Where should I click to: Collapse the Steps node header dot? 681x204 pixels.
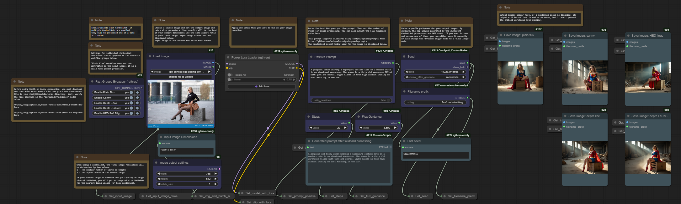308,117
